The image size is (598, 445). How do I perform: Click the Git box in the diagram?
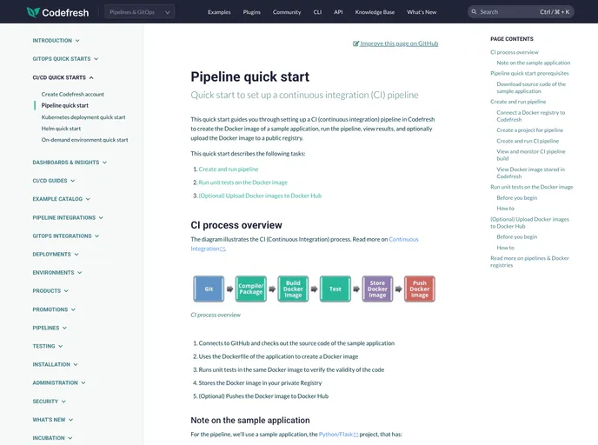[x=209, y=289]
